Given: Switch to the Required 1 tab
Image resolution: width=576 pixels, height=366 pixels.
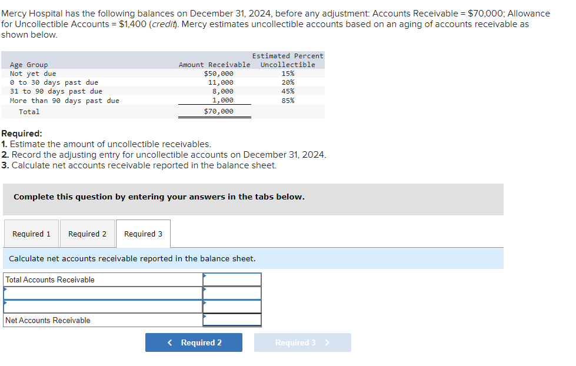Looking at the screenshot, I should (31, 233).
